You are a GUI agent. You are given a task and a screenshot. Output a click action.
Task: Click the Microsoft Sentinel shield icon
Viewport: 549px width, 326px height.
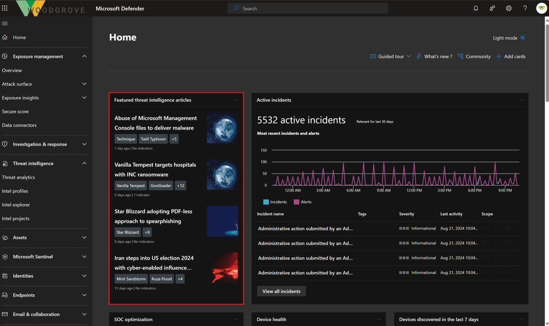pyautogui.click(x=5, y=256)
